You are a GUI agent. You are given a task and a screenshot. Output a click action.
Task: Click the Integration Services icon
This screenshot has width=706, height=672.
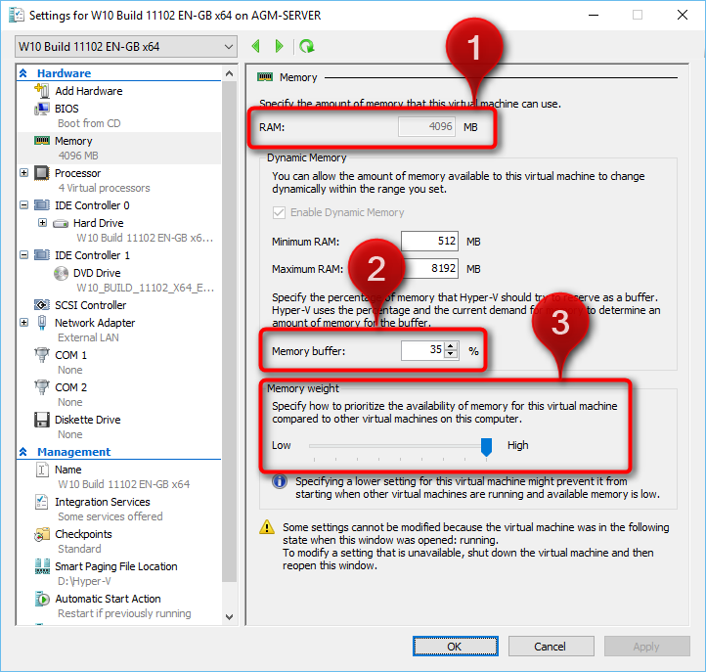42,502
